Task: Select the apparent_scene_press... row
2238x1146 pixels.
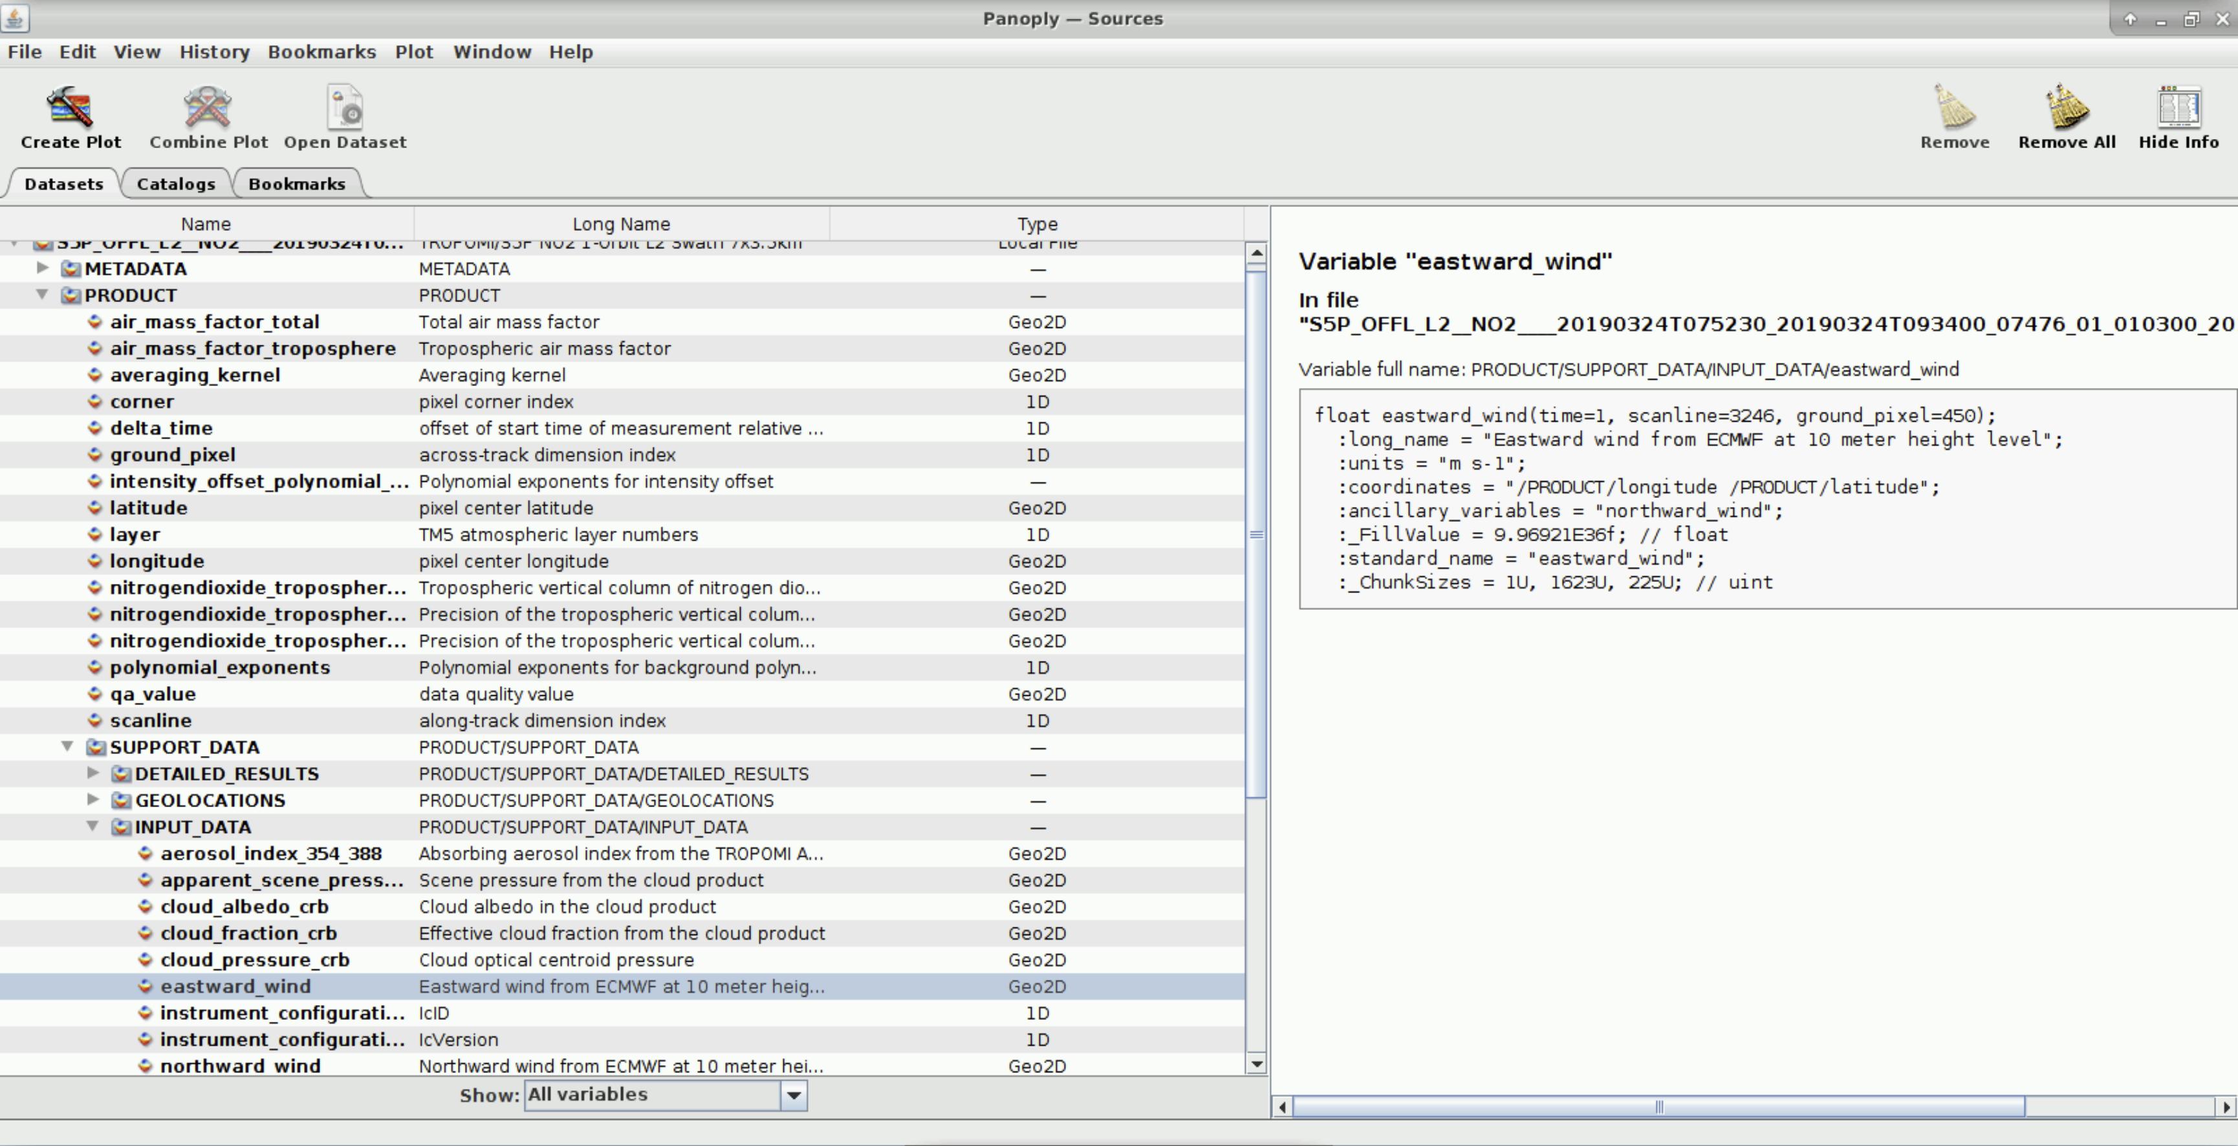Action: pos(622,880)
